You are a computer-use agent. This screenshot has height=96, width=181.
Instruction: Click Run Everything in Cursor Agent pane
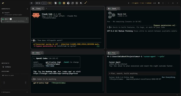click(168, 77)
